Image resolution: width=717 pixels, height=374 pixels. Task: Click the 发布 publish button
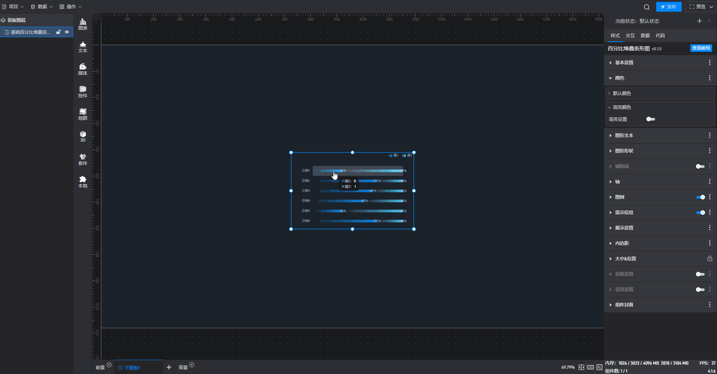669,7
